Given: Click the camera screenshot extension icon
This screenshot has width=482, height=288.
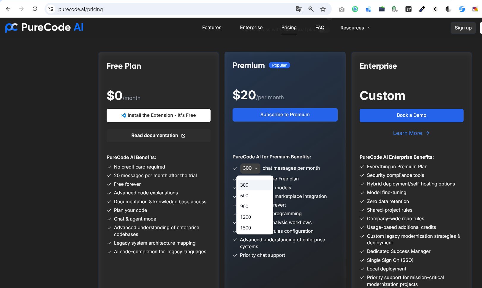Looking at the screenshot, I should [342, 9].
